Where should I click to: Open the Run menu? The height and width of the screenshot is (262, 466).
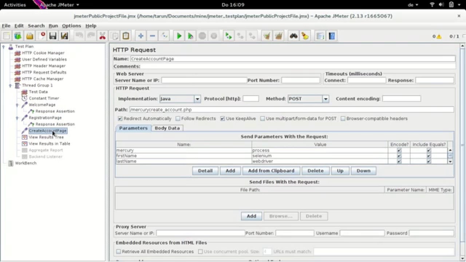(53, 26)
